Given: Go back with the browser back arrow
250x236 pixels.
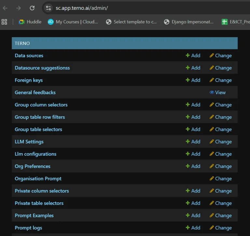Looking at the screenshot, I should [x=5, y=8].
